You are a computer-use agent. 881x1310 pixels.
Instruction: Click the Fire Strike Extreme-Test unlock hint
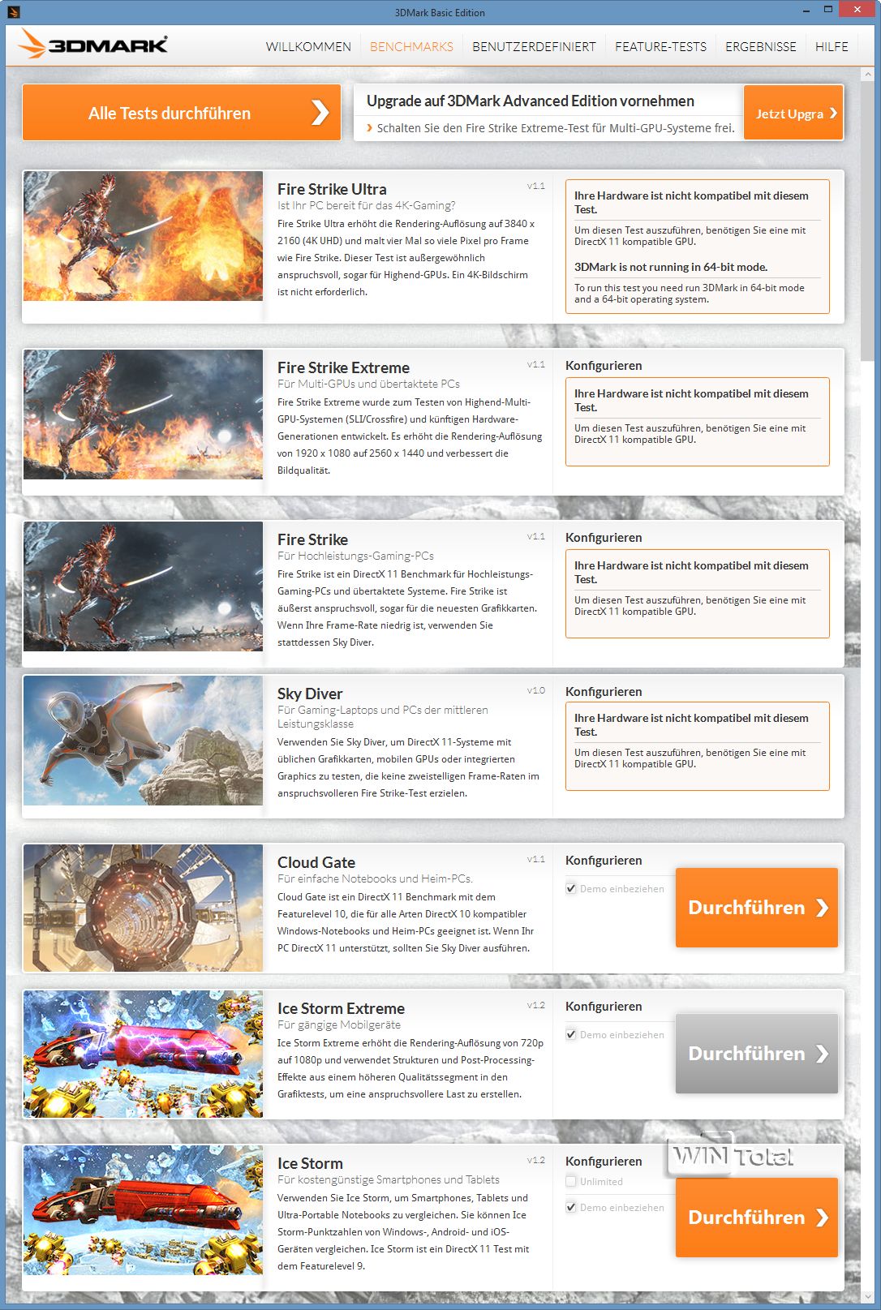coord(551,127)
